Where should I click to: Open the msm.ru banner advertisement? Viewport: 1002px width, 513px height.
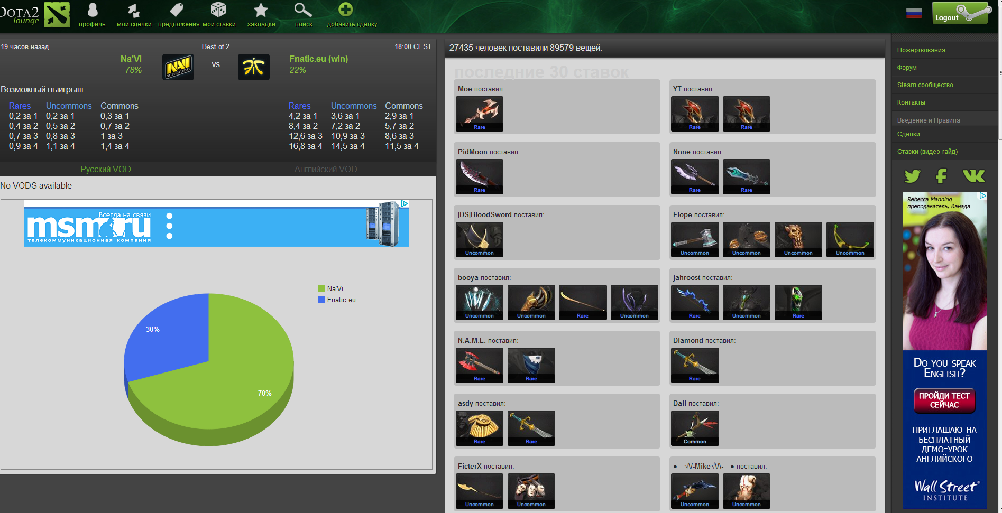click(x=216, y=223)
